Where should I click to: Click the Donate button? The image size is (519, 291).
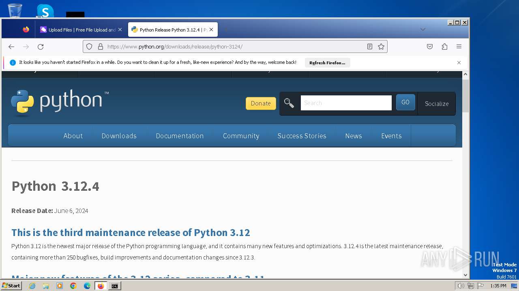point(261,103)
